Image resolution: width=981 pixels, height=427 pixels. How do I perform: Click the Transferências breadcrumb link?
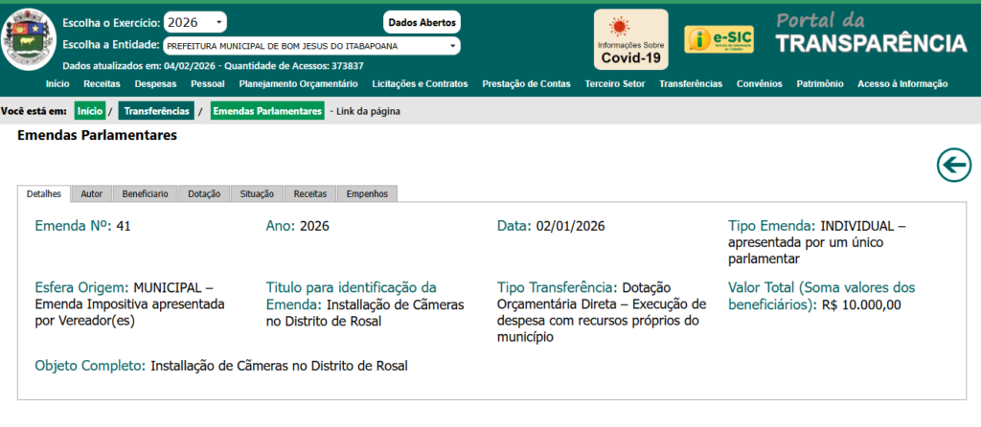pyautogui.click(x=155, y=111)
